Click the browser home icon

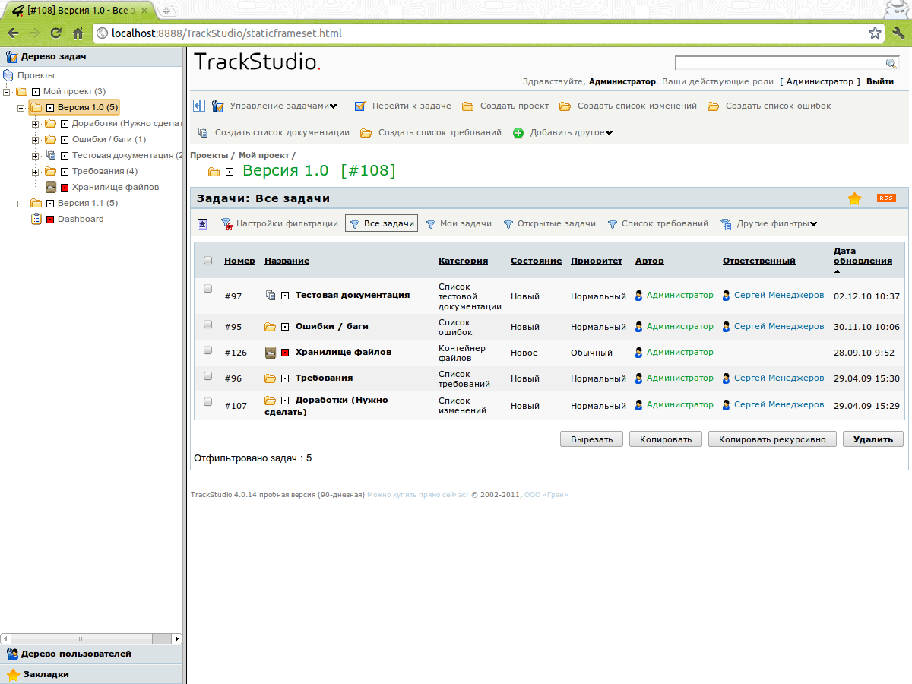click(x=78, y=33)
